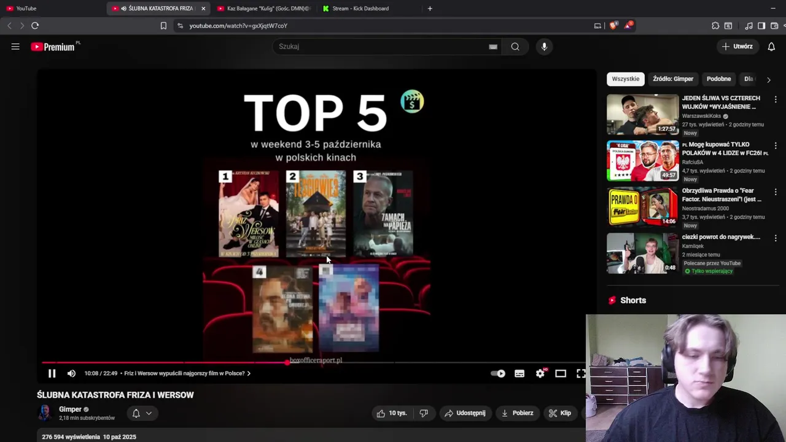Select the Podobne filter chip

[718, 79]
